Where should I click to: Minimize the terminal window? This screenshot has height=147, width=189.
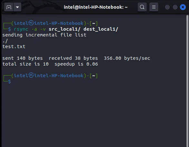click(167, 7)
